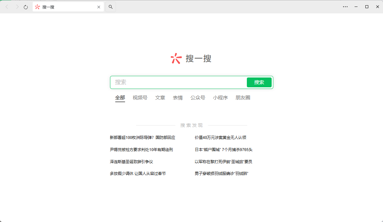Open the 公众号 tab
Image resolution: width=383 pixels, height=222 pixels.
[x=198, y=98]
